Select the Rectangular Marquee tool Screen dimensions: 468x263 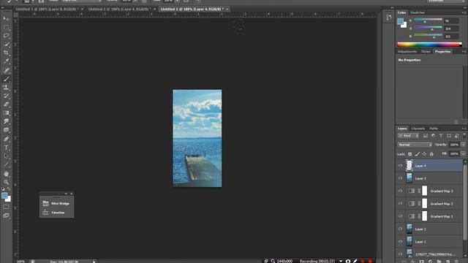click(x=6, y=27)
